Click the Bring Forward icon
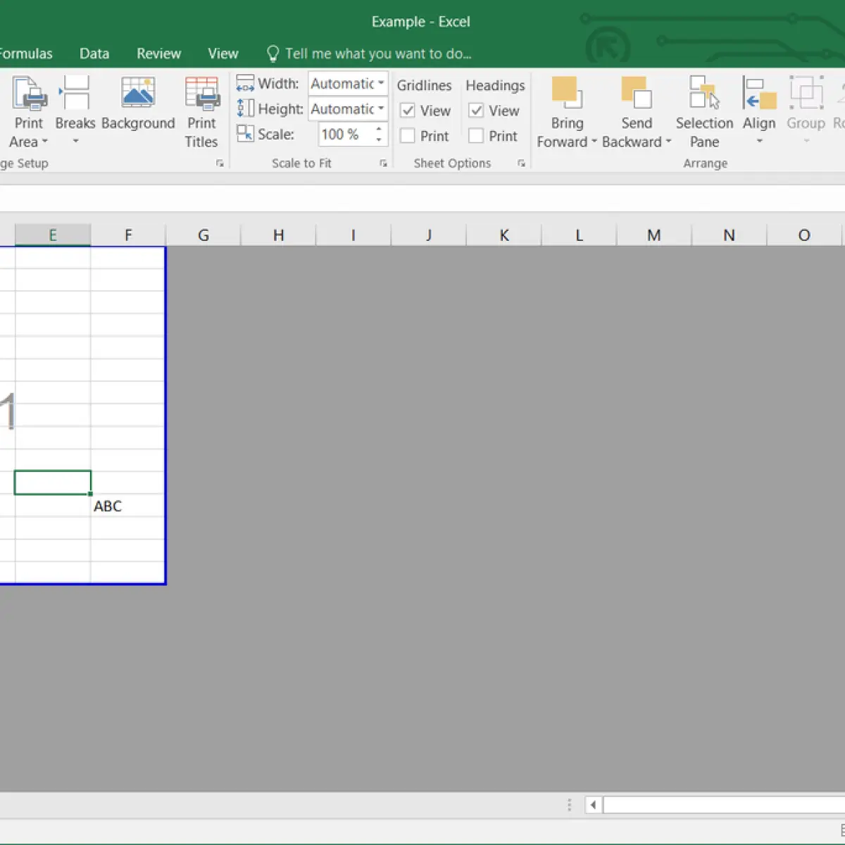The width and height of the screenshot is (845, 845). (x=567, y=93)
